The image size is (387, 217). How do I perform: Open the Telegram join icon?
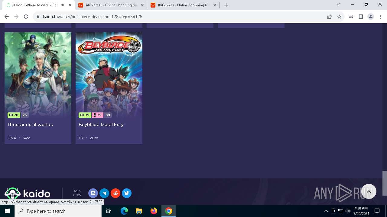[104, 193]
